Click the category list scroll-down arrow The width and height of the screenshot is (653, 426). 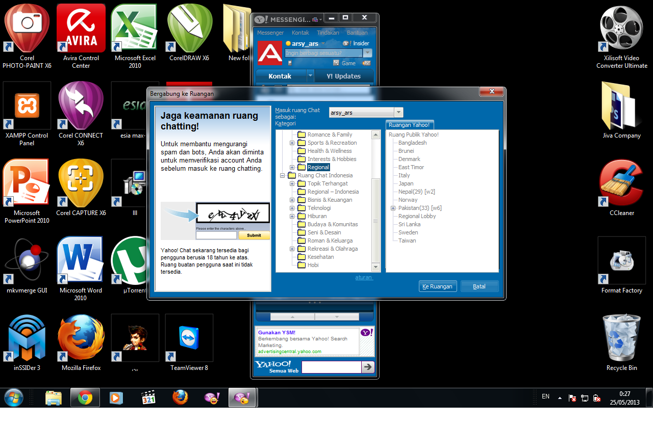(376, 267)
